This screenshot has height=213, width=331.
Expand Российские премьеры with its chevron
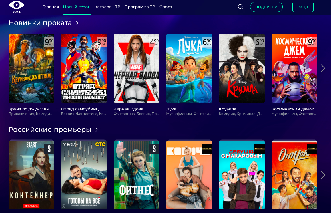97,130
